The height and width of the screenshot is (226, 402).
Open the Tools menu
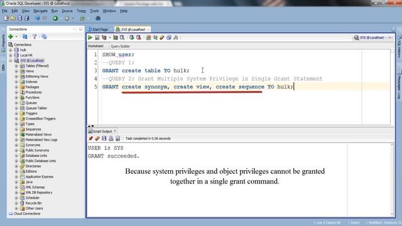tap(94, 11)
